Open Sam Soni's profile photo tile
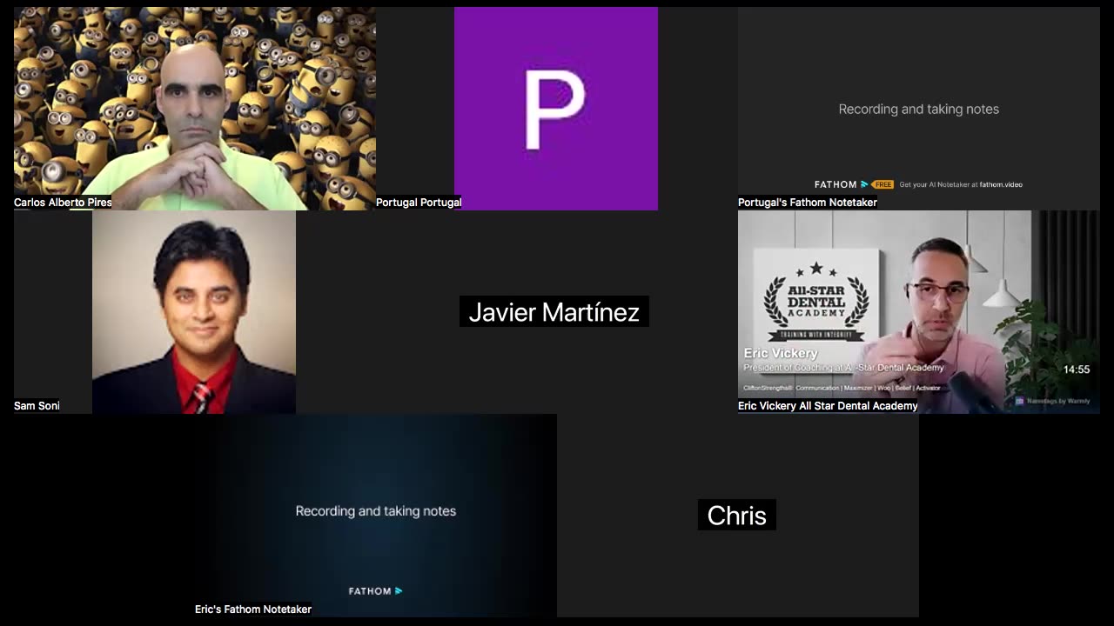Screen dimensions: 1114x626 coord(194,312)
